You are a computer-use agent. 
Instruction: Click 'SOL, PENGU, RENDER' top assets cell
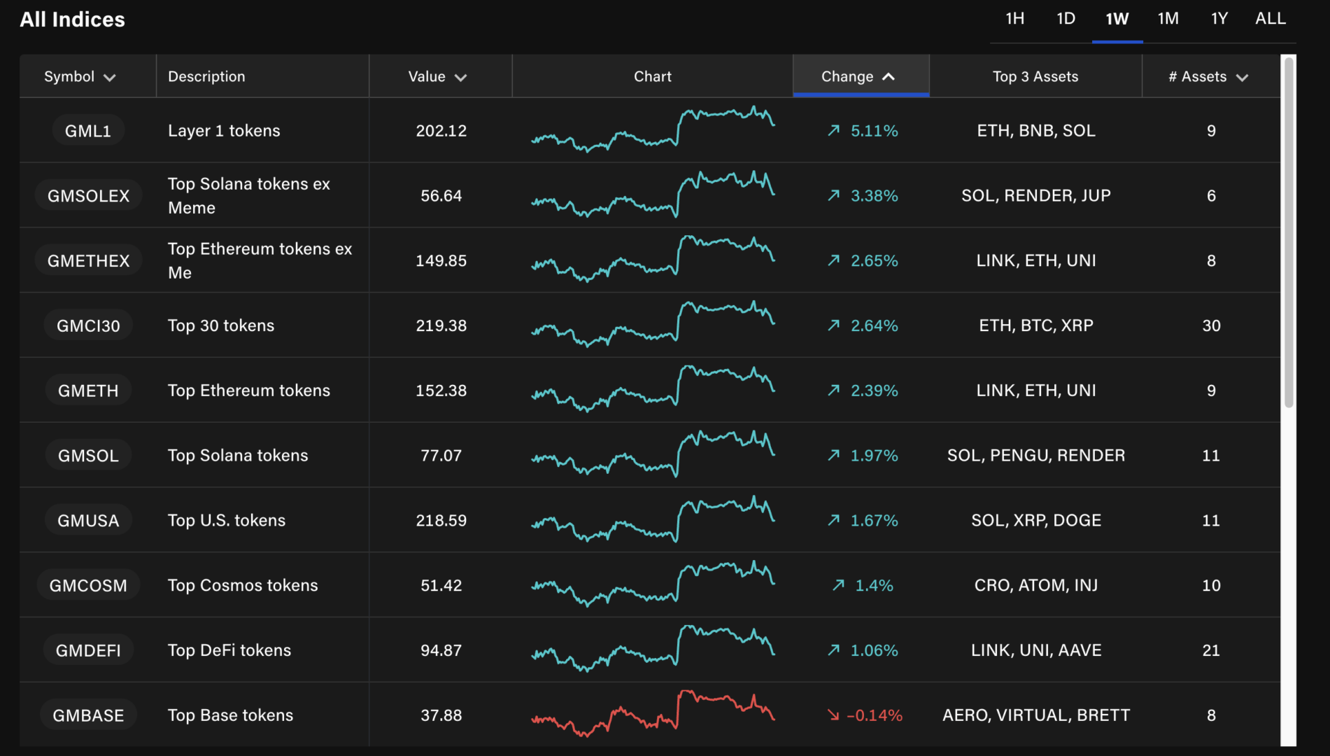[x=1035, y=456]
